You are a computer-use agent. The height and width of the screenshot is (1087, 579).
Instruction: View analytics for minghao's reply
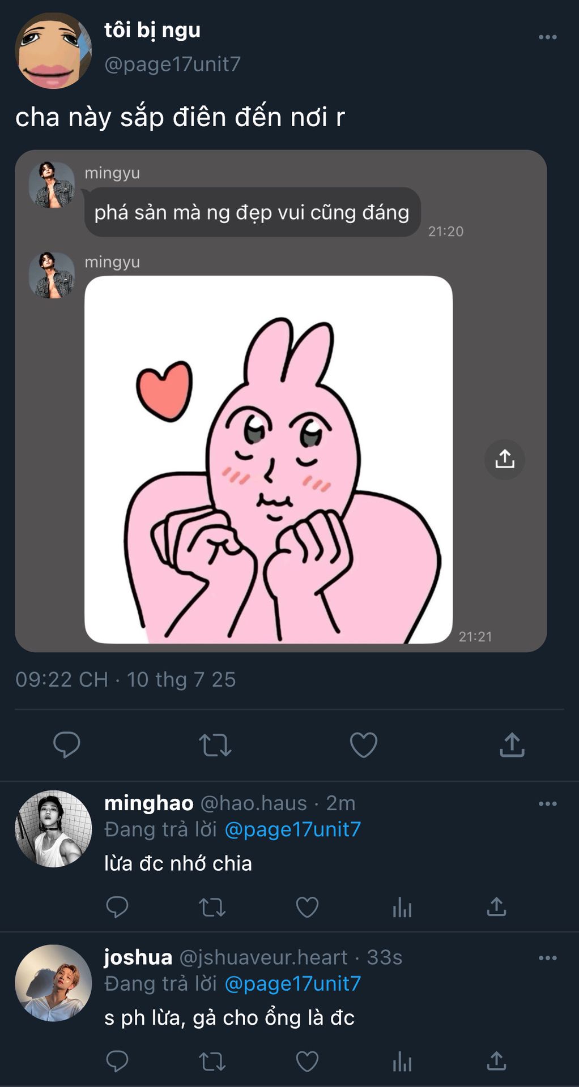[x=402, y=907]
